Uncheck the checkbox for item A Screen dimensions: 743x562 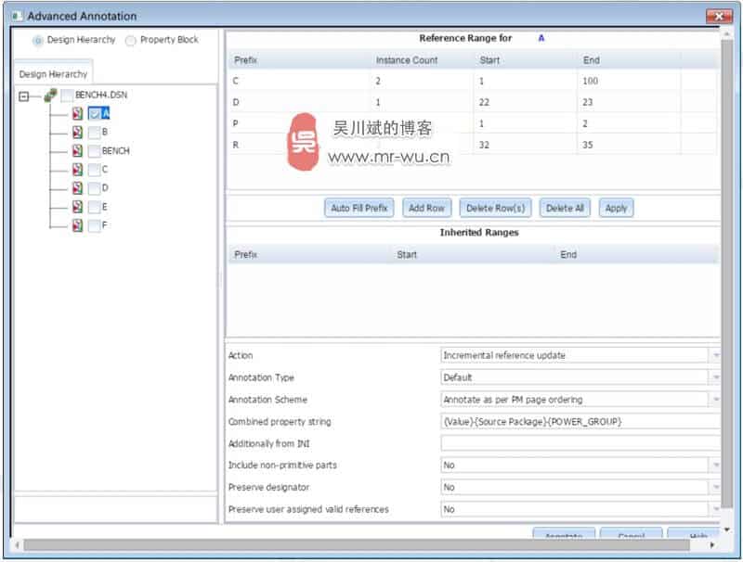[95, 114]
